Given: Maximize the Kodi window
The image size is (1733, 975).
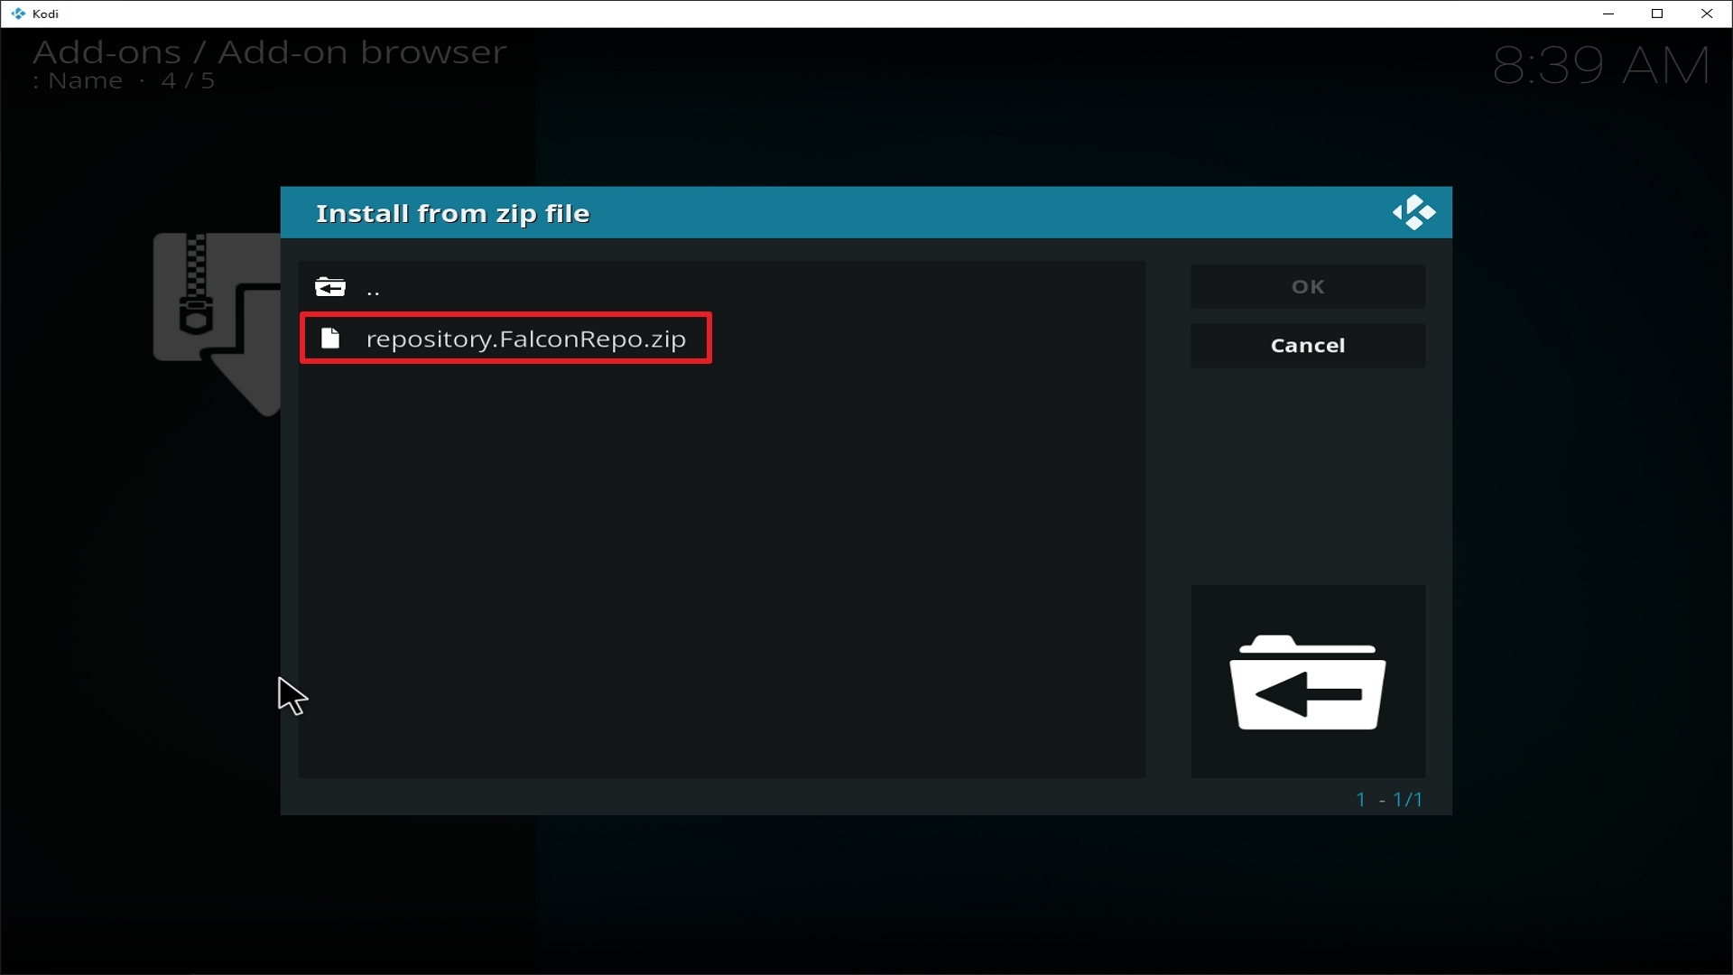Looking at the screenshot, I should pyautogui.click(x=1657, y=14).
